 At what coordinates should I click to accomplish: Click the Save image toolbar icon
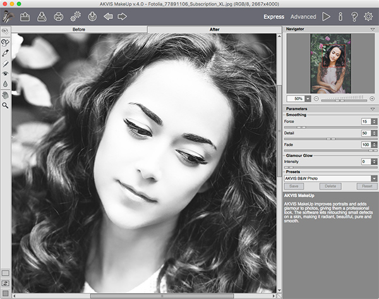42,16
